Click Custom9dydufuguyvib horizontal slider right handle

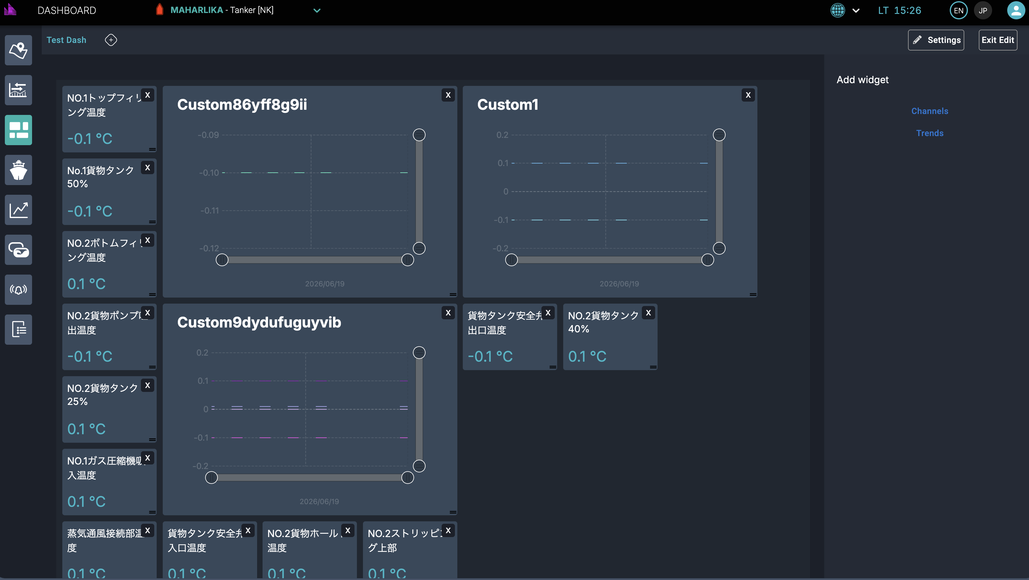(x=407, y=478)
